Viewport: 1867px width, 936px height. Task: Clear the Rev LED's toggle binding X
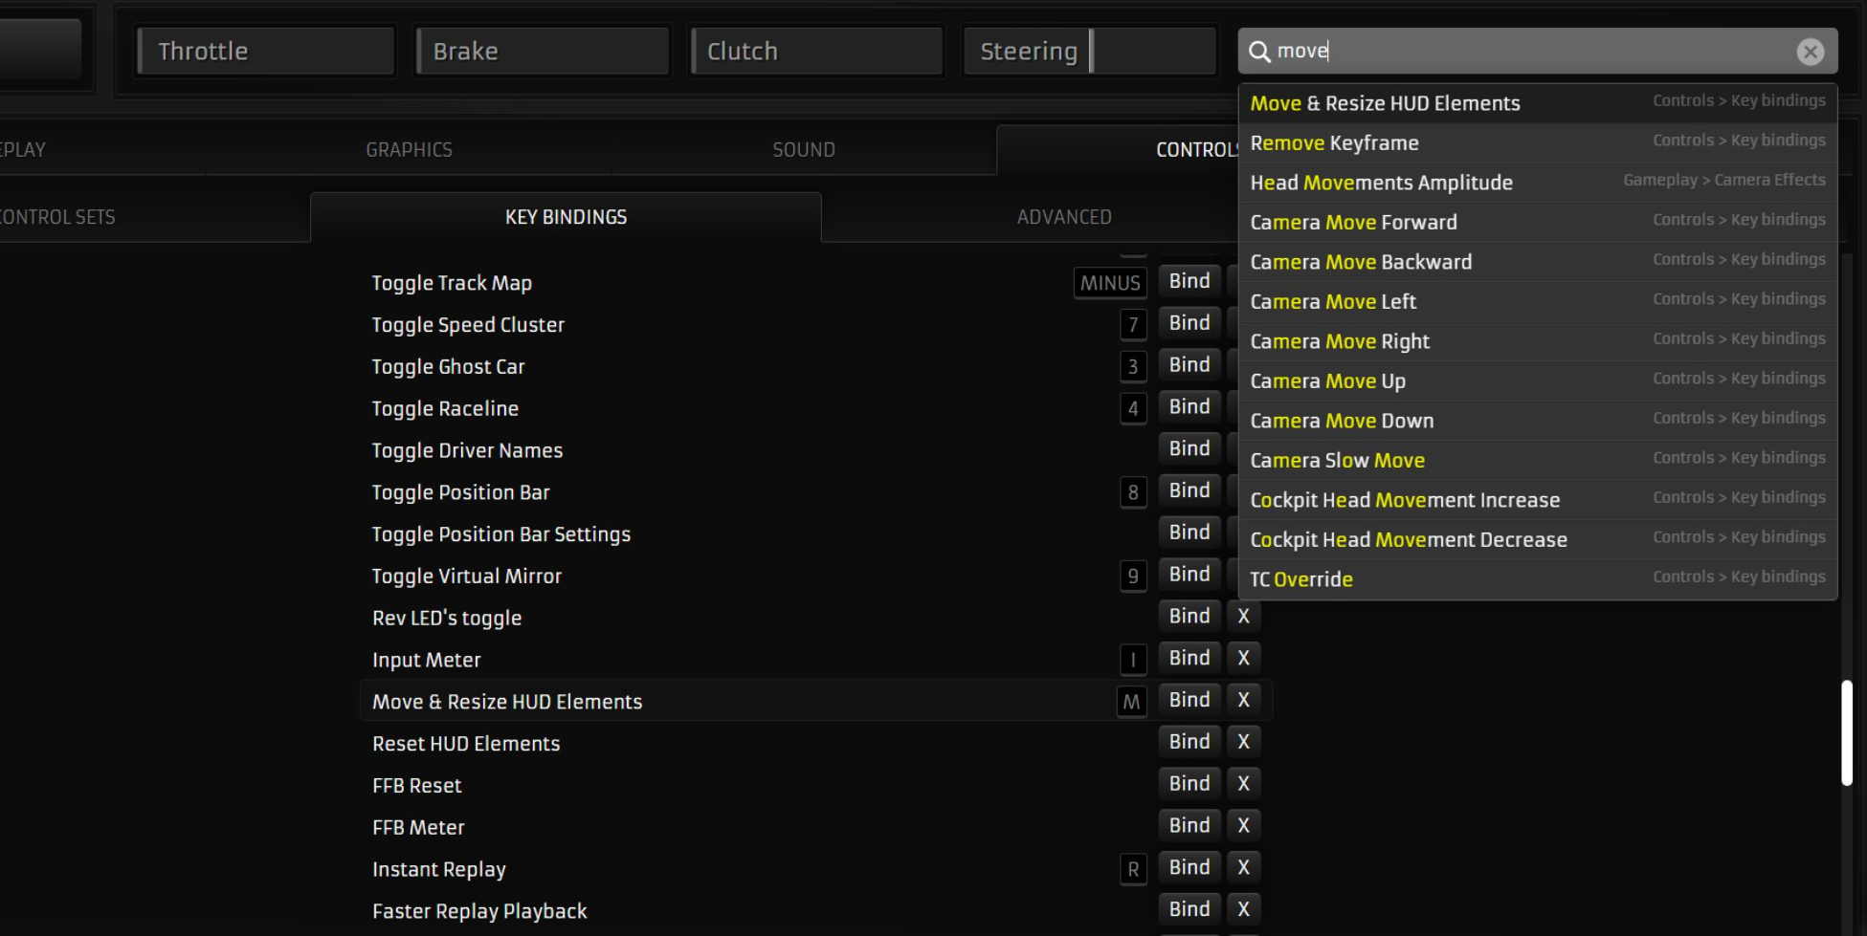tap(1243, 616)
